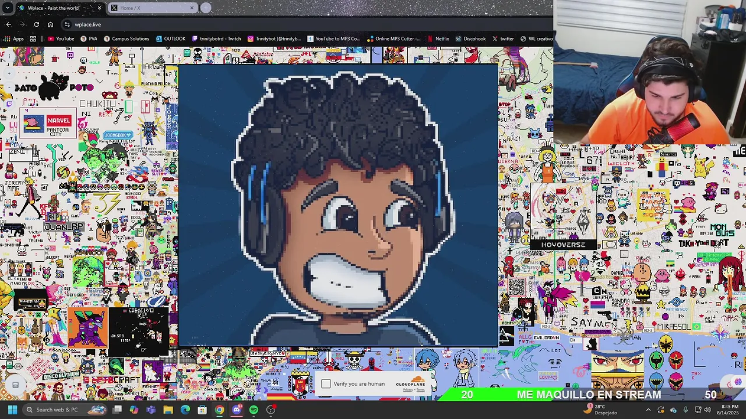The width and height of the screenshot is (746, 419).
Task: Click the HOYOVERSE pixel art label
Action: pos(563,245)
